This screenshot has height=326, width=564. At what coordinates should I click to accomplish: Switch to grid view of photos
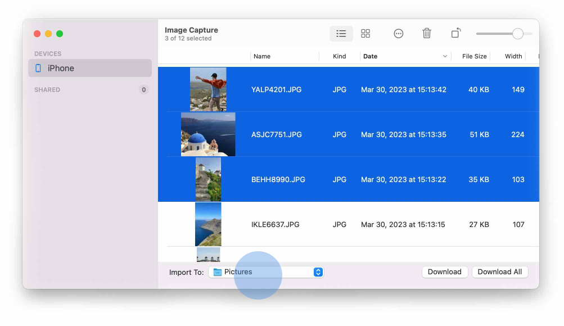366,33
